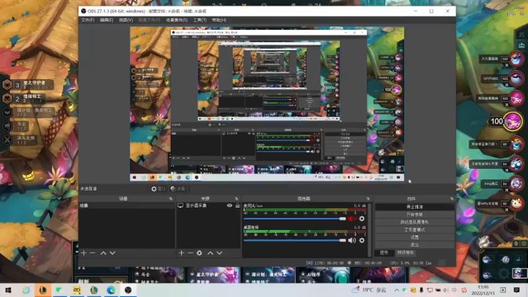
Task: Open the 视图(V) menu
Action: click(125, 20)
